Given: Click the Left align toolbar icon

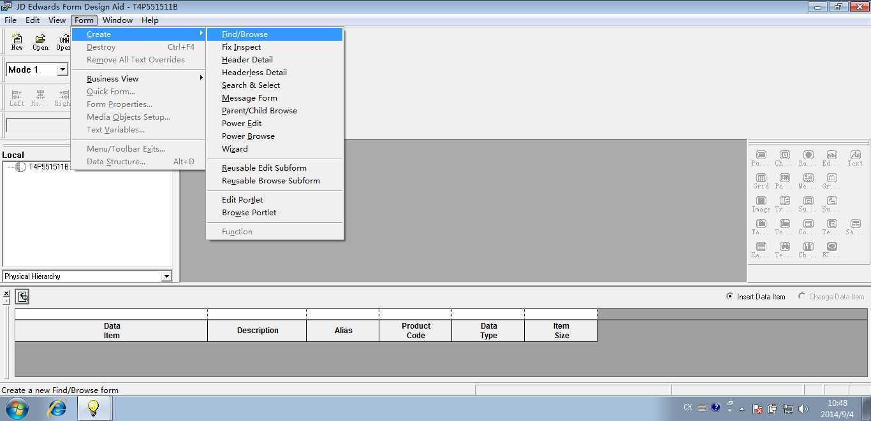Looking at the screenshot, I should tap(17, 98).
